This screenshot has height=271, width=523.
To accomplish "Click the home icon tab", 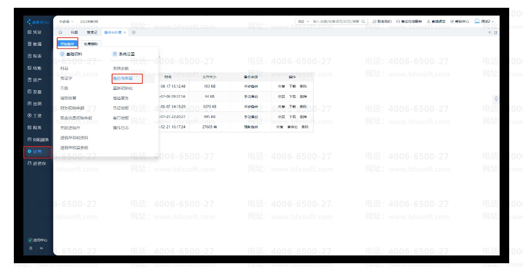I will tap(60, 32).
